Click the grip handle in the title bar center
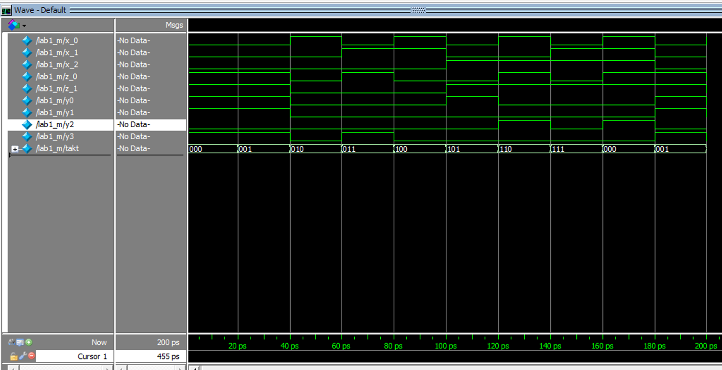Image resolution: width=722 pixels, height=370 pixels. pyautogui.click(x=418, y=10)
